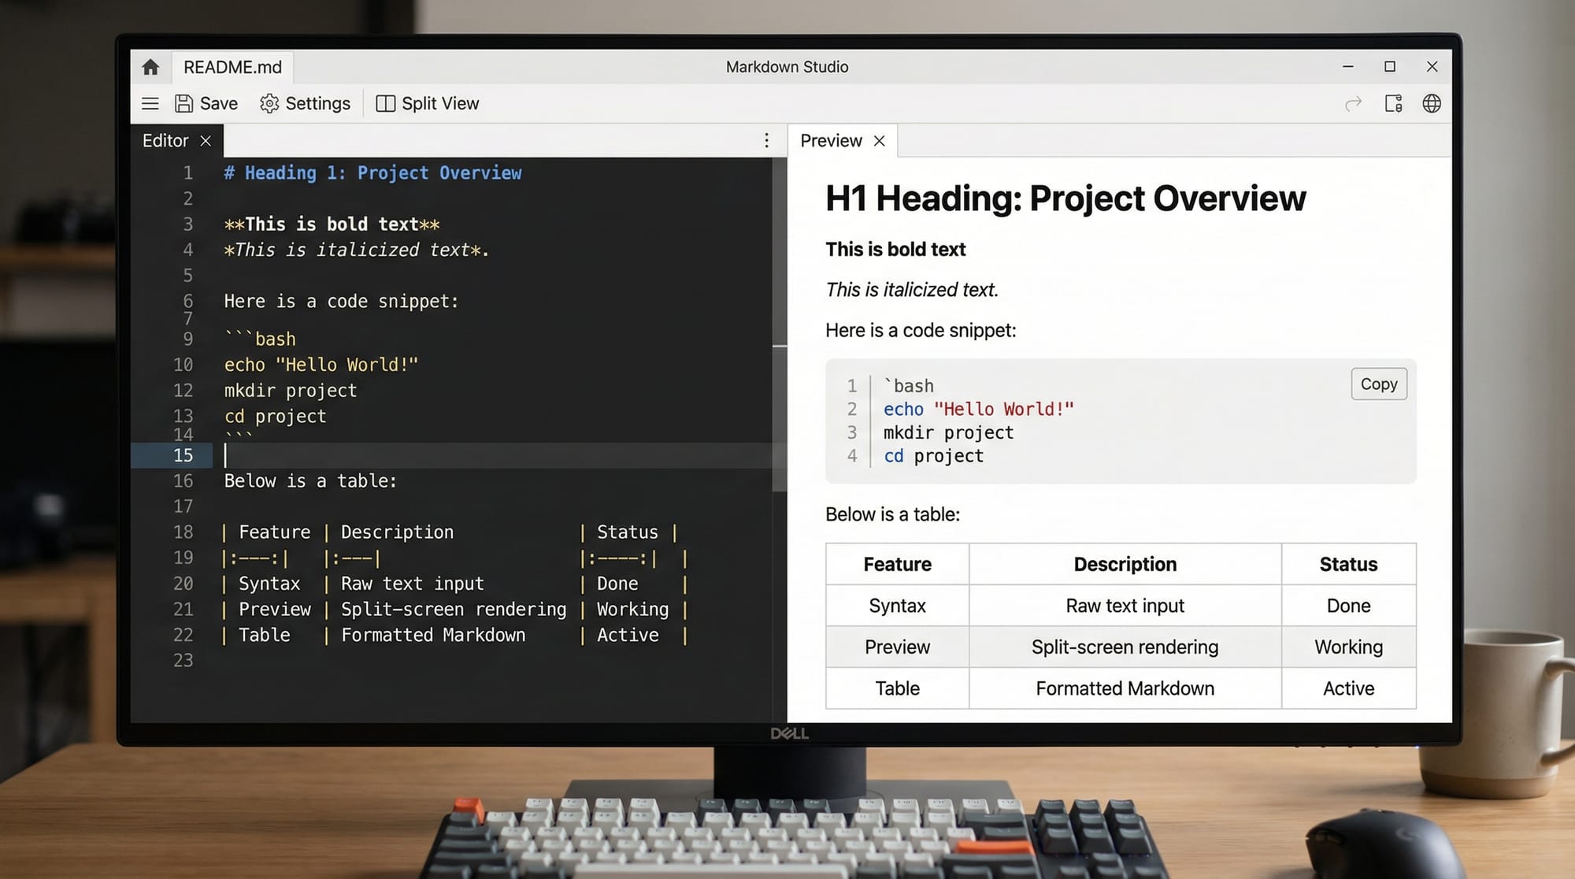Screen dimensions: 1575x879
Task: Select the Preview tab
Action: tap(831, 140)
